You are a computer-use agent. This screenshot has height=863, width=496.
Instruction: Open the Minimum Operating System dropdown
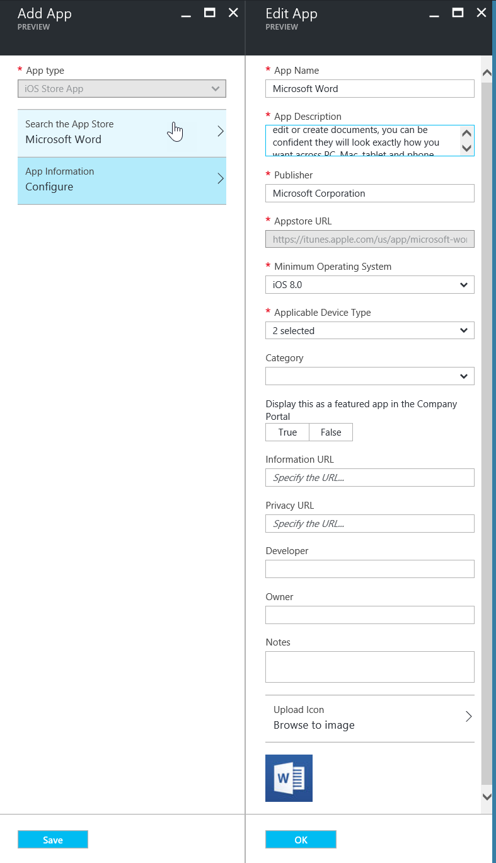(369, 285)
